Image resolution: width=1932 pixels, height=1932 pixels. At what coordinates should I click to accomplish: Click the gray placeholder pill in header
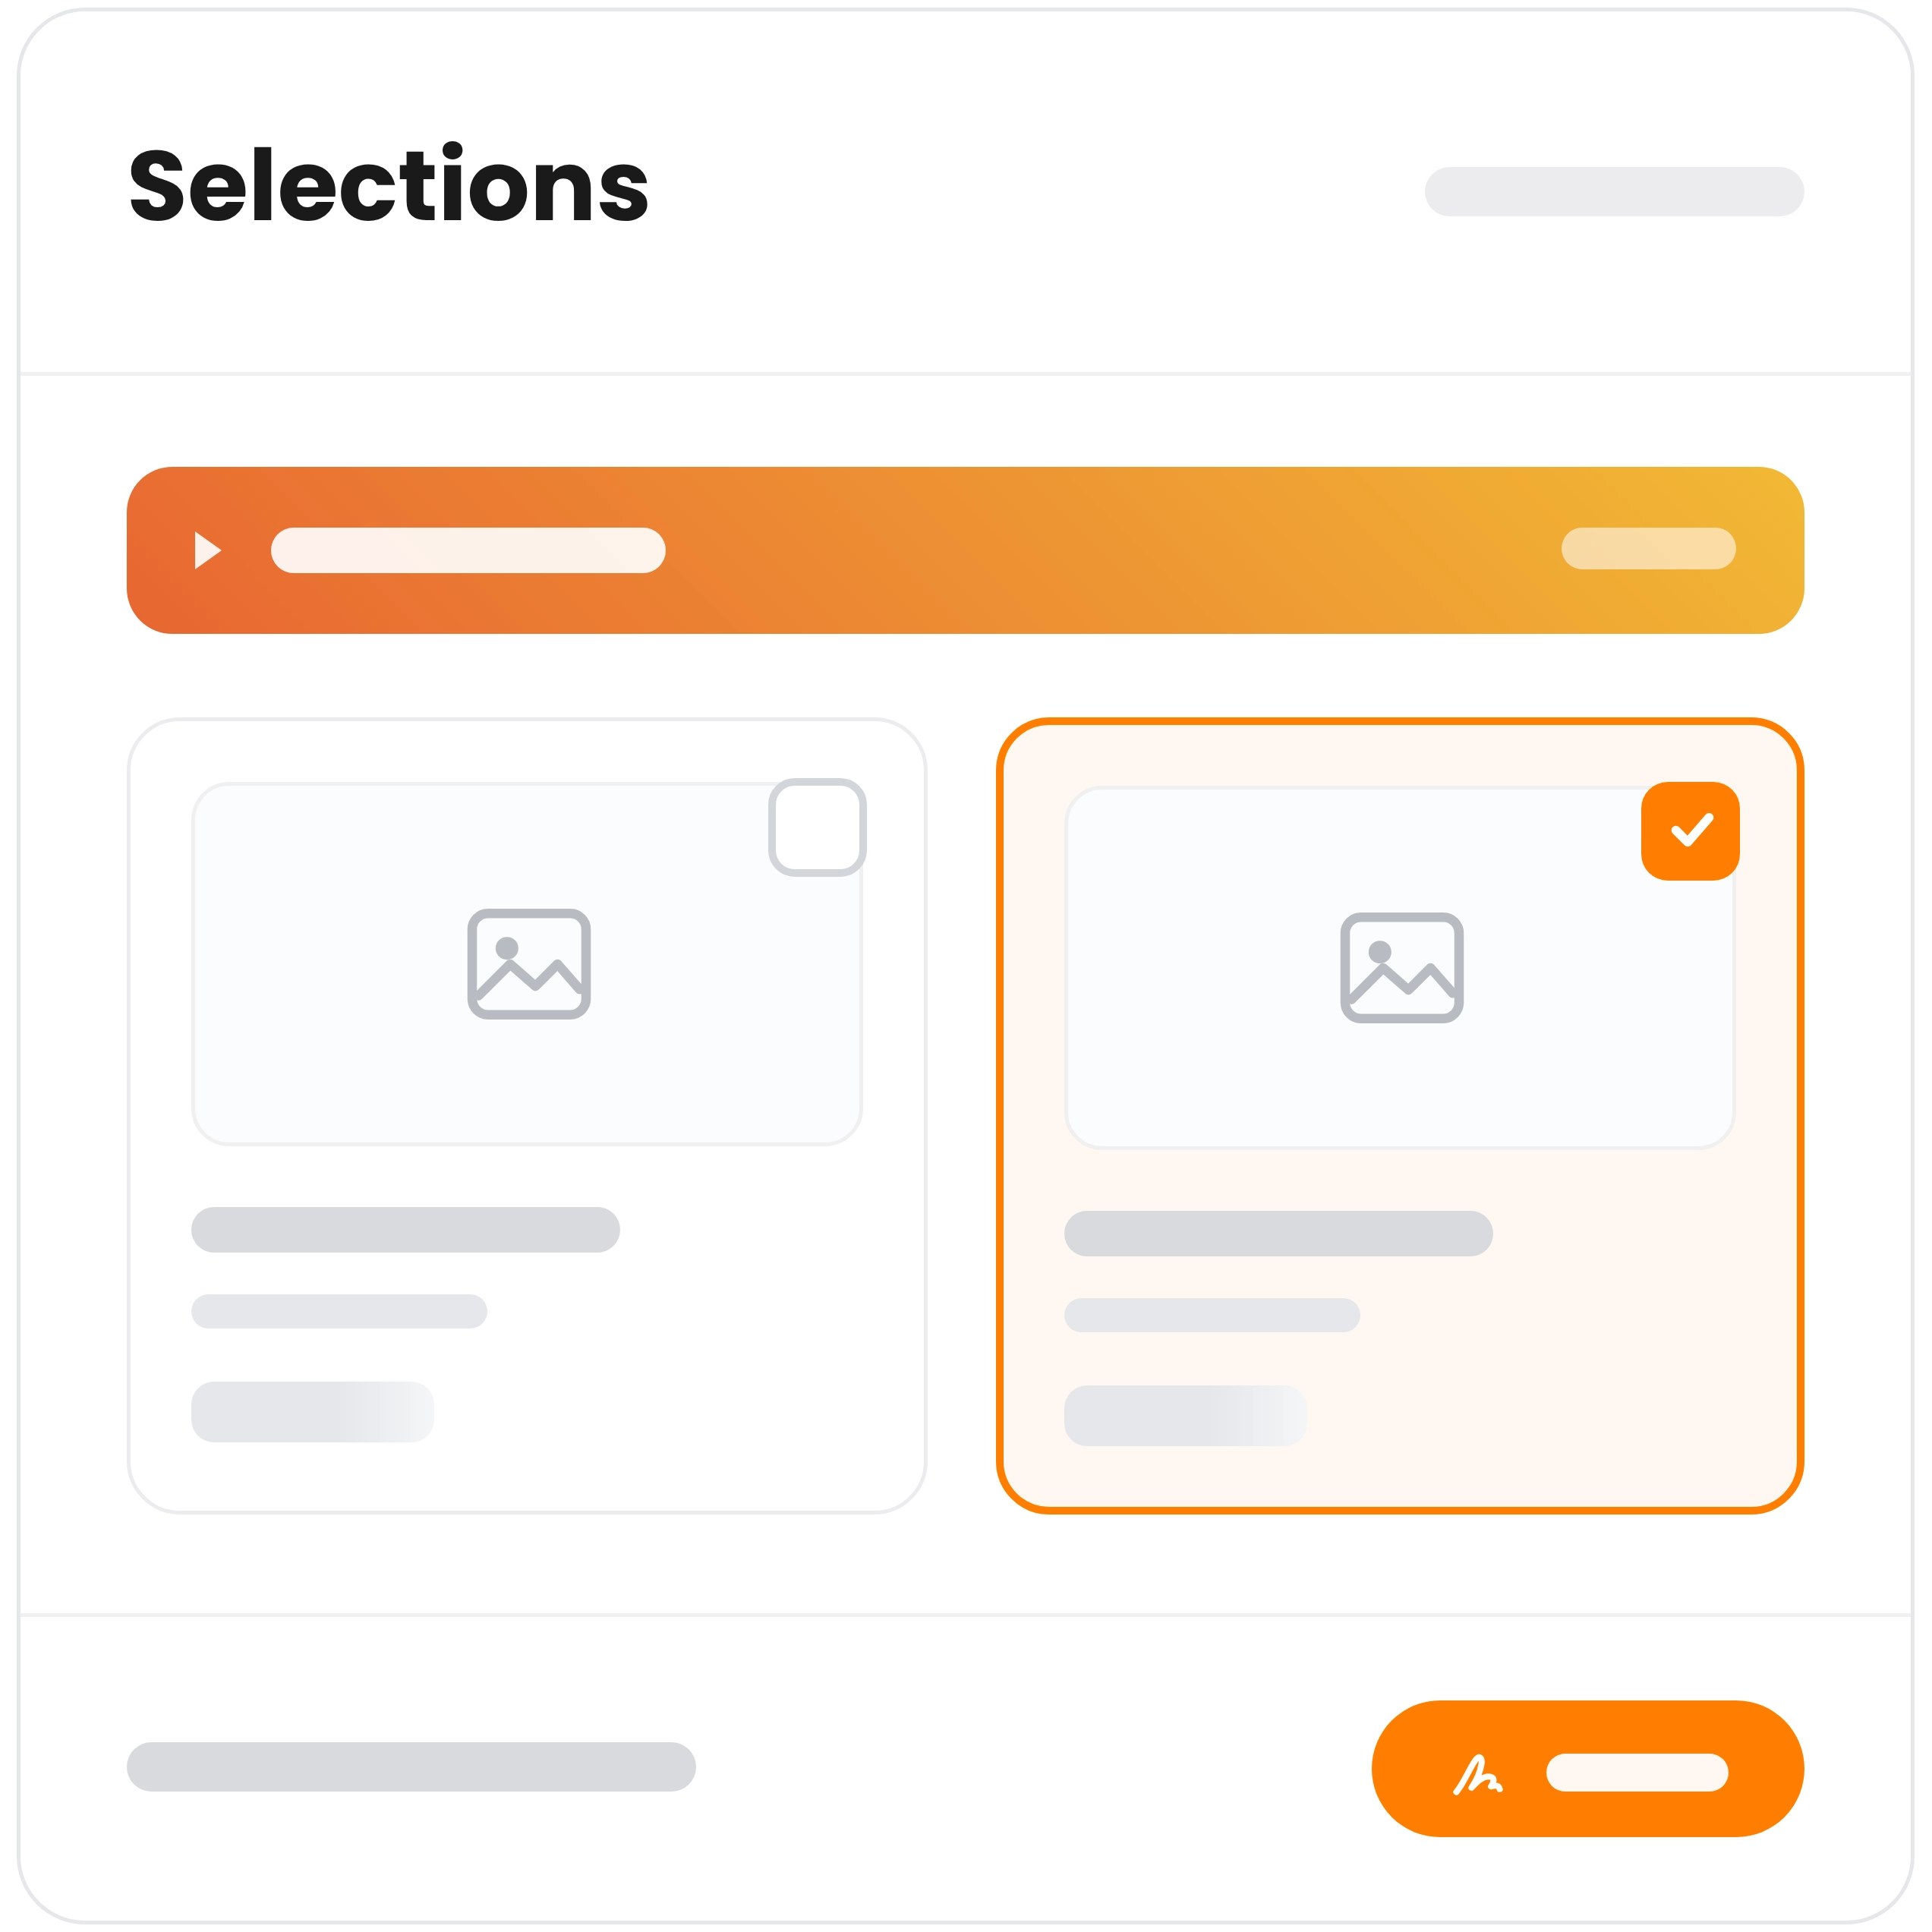pyautogui.click(x=1614, y=191)
